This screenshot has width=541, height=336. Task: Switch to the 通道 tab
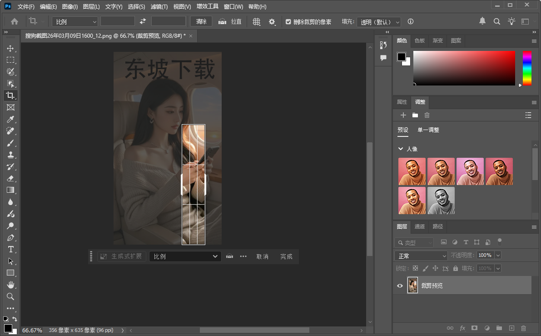[419, 226]
